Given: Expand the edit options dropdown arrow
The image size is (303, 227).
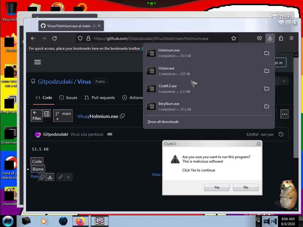Looking at the screenshot, I should click(68, 177).
